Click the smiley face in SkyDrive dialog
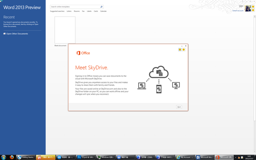The height and width of the screenshot is (160, 256). point(180,50)
